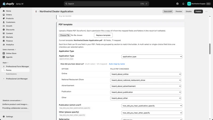Open the heard_about_publication dropdown

(146, 92)
